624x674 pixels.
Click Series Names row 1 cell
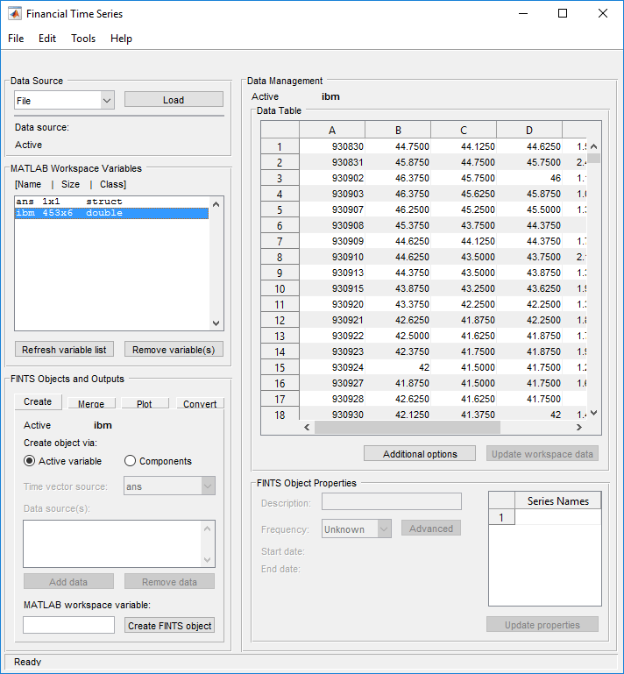[557, 517]
